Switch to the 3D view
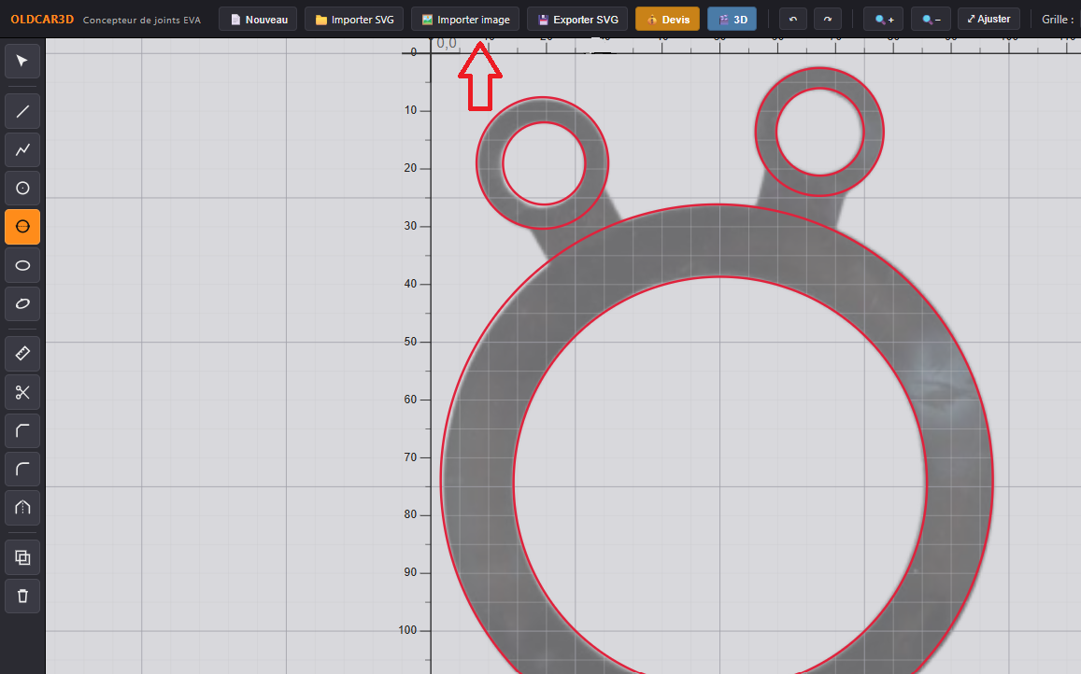 coord(733,20)
